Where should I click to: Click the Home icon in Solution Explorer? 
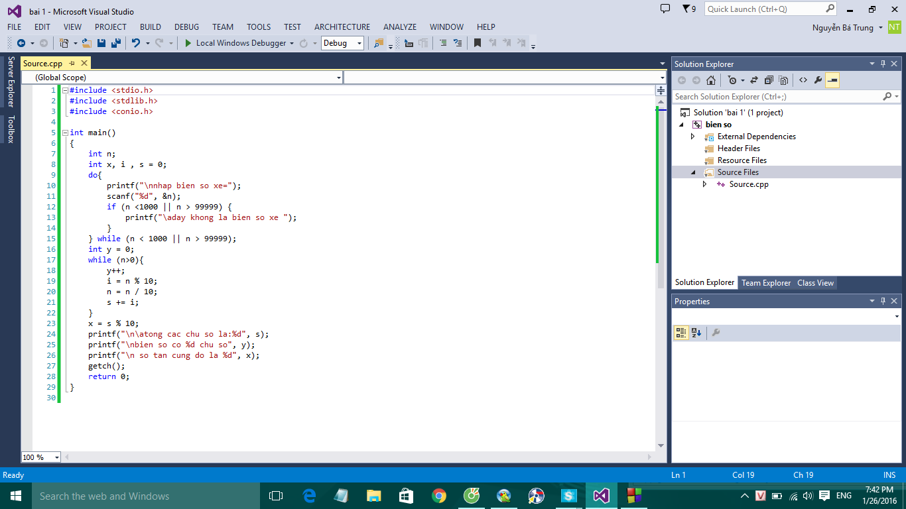pyautogui.click(x=710, y=80)
